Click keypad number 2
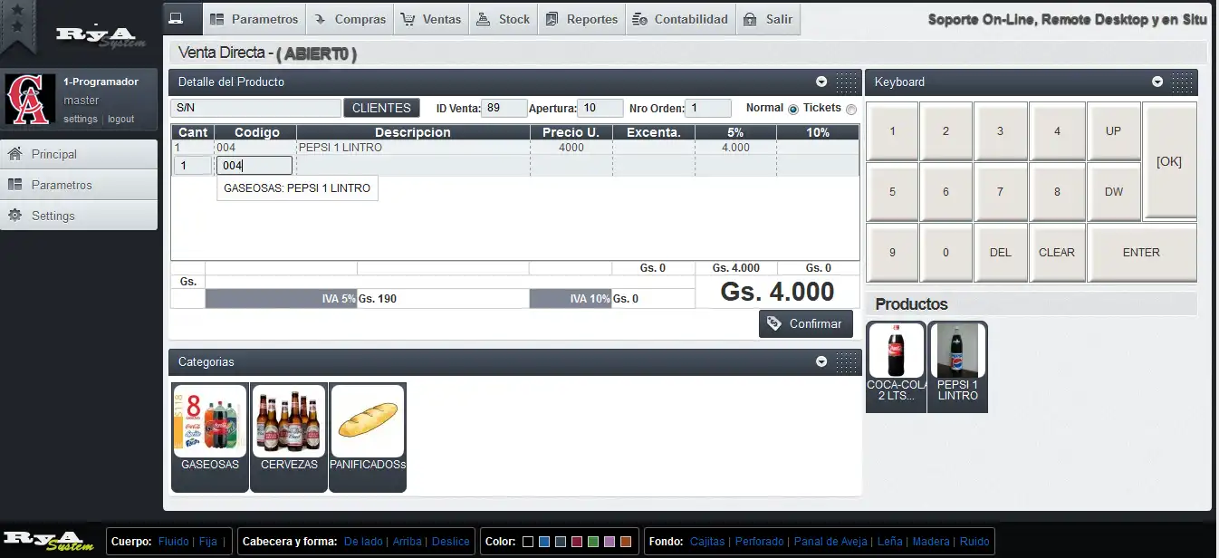The width and height of the screenshot is (1219, 558). coord(945,131)
